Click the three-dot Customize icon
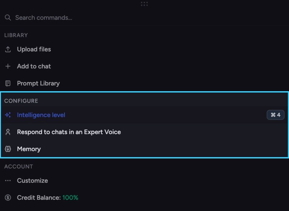The height and width of the screenshot is (211, 289). [8, 181]
